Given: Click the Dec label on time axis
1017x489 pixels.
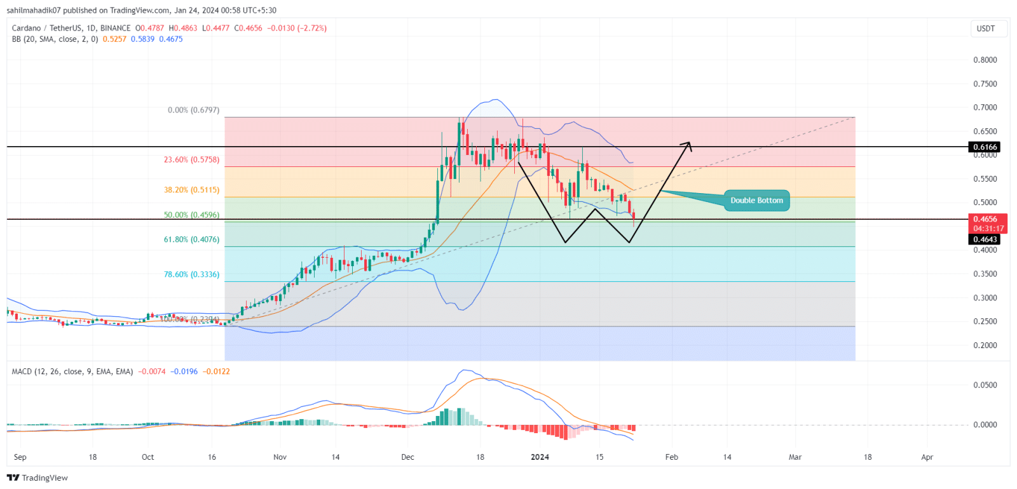Looking at the screenshot, I should pos(407,457).
